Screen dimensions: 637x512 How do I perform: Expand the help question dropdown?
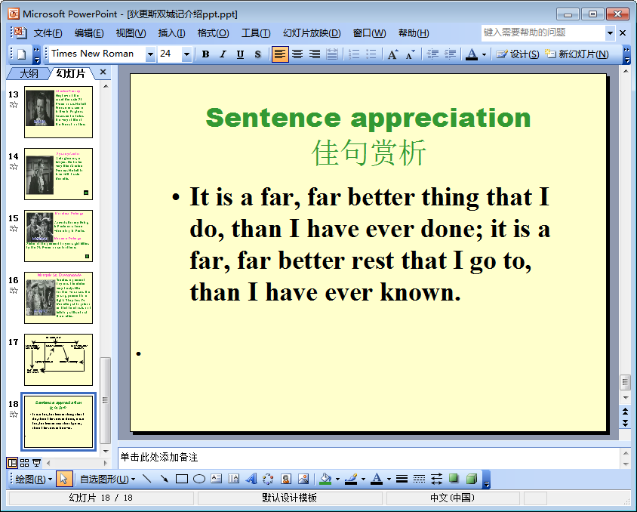[610, 33]
